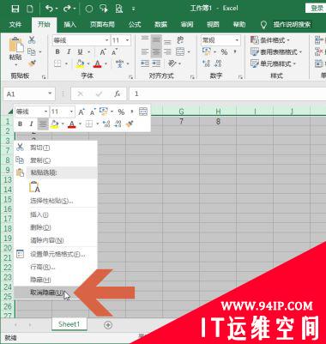Toggle Italic in the ribbon font group

69,52
